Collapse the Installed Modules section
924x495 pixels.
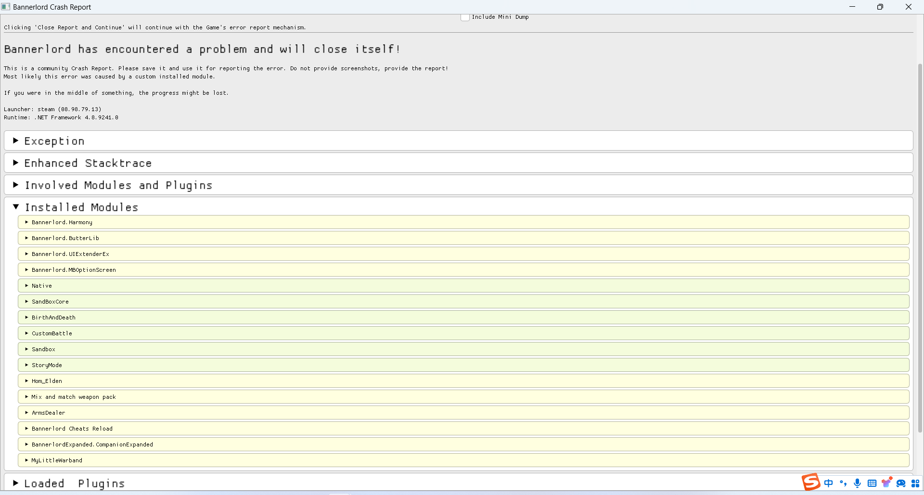(459, 207)
